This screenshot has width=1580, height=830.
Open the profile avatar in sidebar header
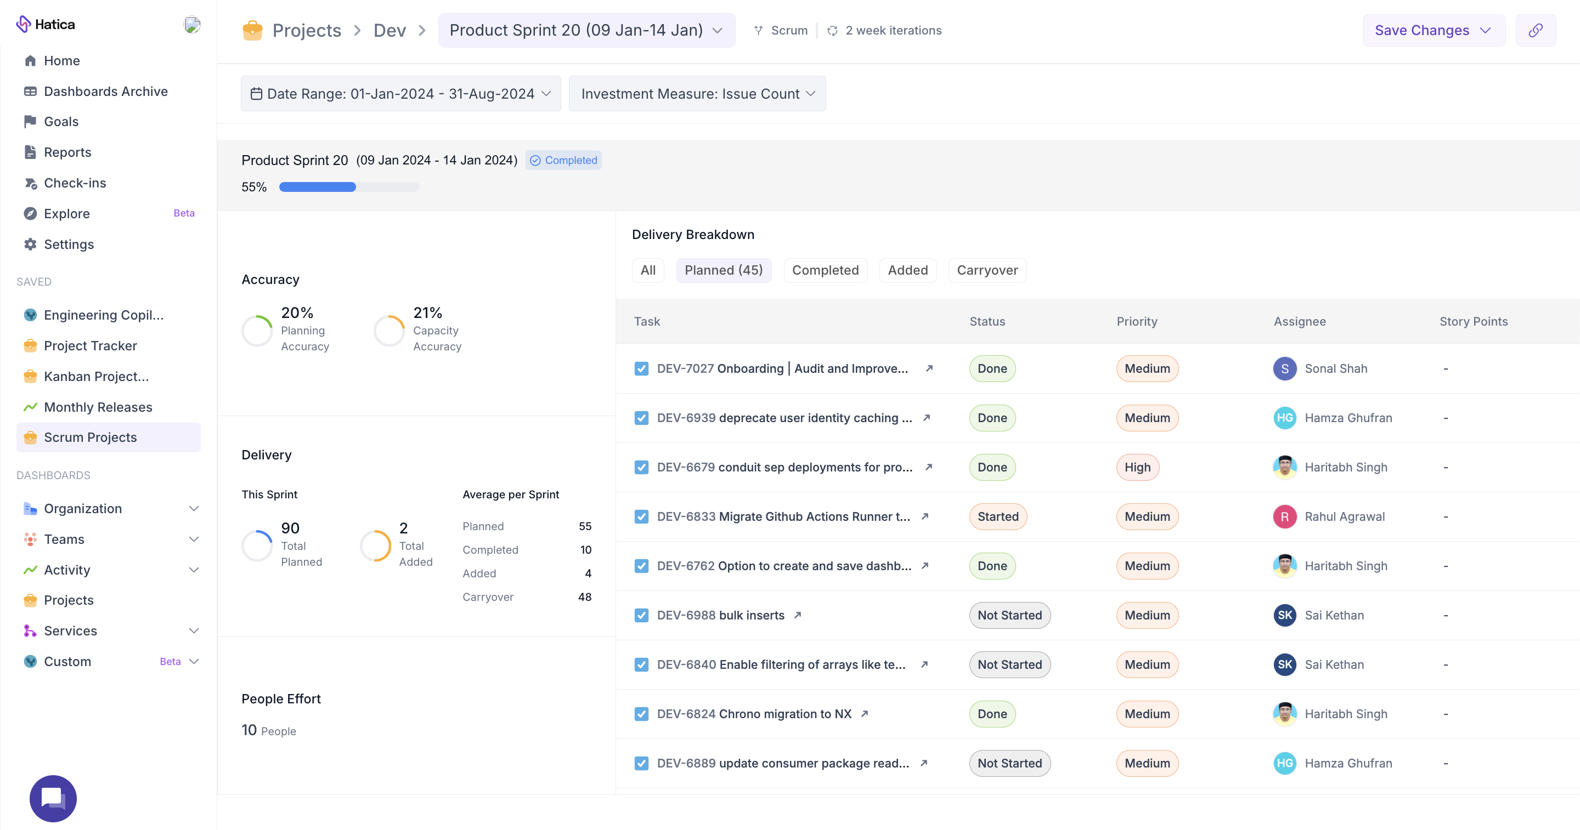click(x=192, y=25)
